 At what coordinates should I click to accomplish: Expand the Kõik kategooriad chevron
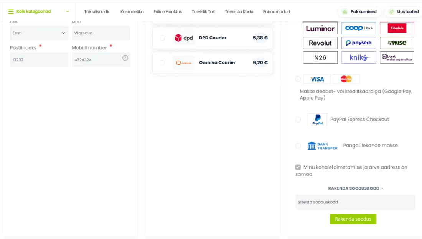coord(68,11)
